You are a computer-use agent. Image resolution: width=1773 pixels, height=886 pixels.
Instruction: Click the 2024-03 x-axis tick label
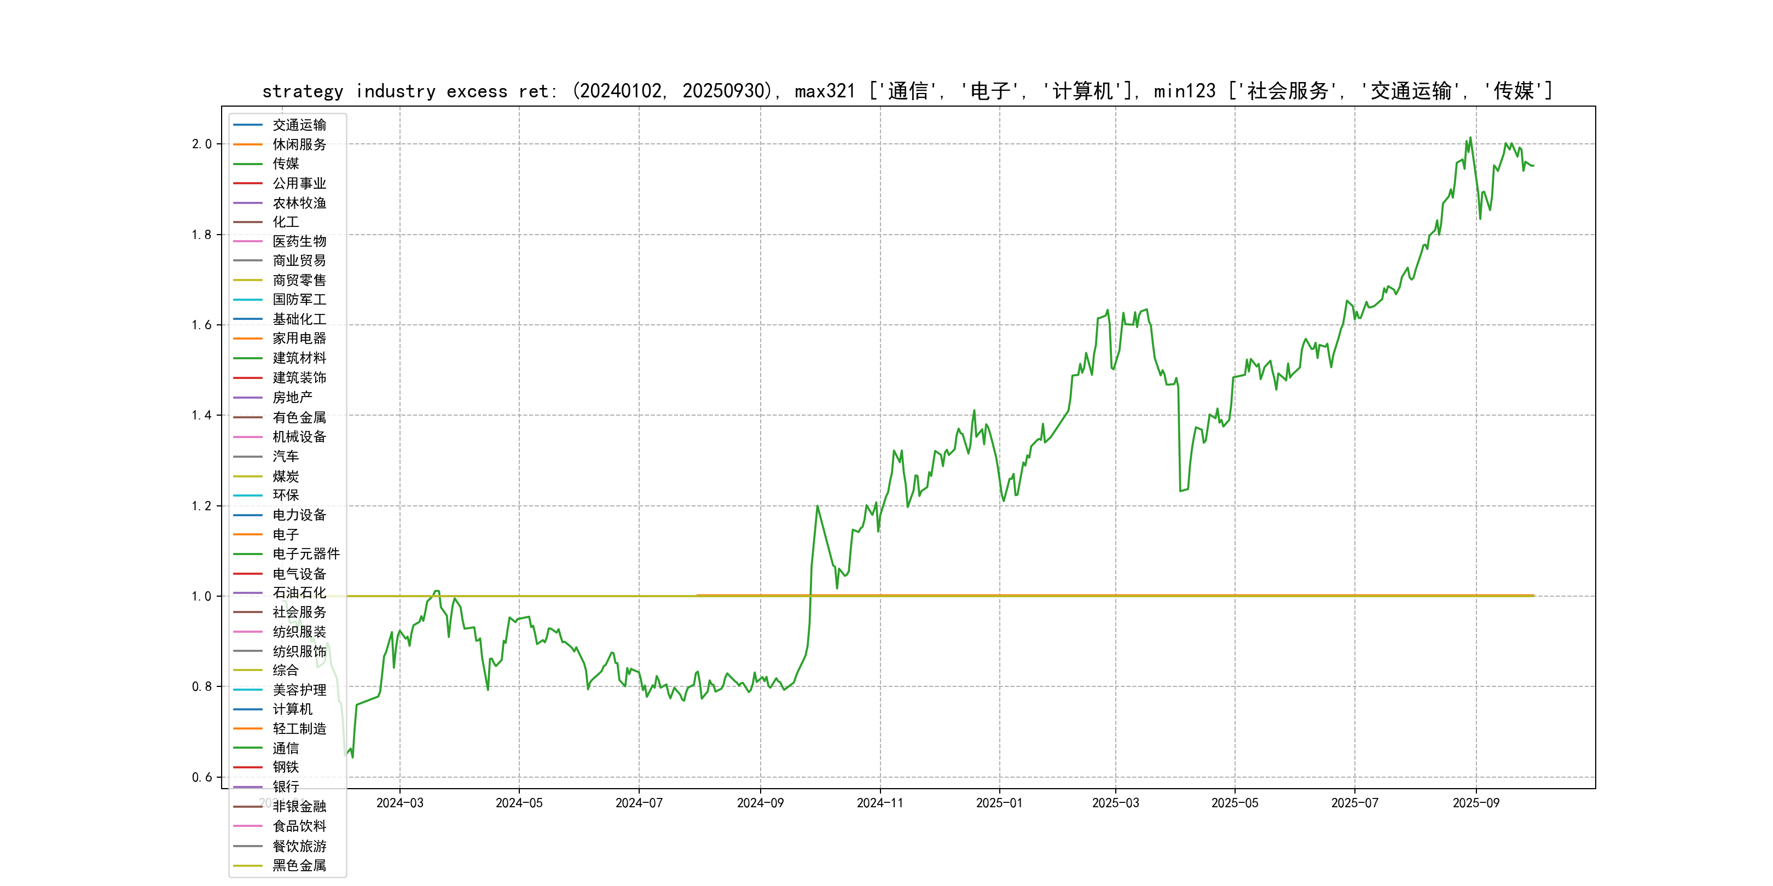pyautogui.click(x=400, y=803)
